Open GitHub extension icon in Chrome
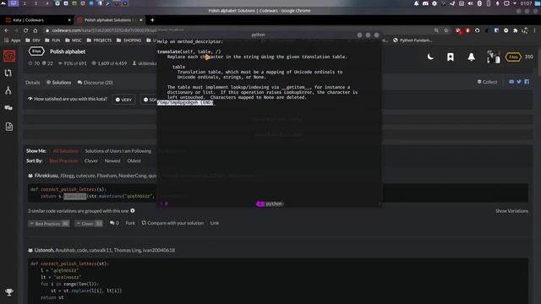 point(477,30)
